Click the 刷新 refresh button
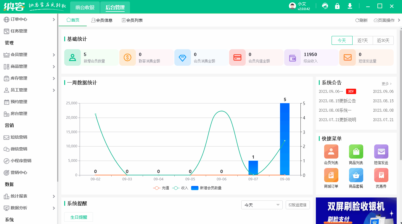 tap(361, 20)
